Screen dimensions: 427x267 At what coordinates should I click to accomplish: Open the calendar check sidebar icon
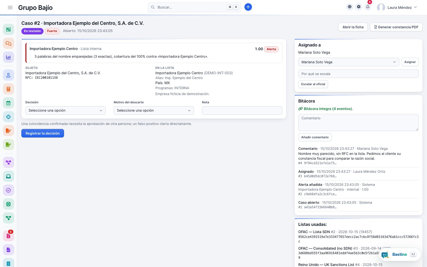pos(9,103)
